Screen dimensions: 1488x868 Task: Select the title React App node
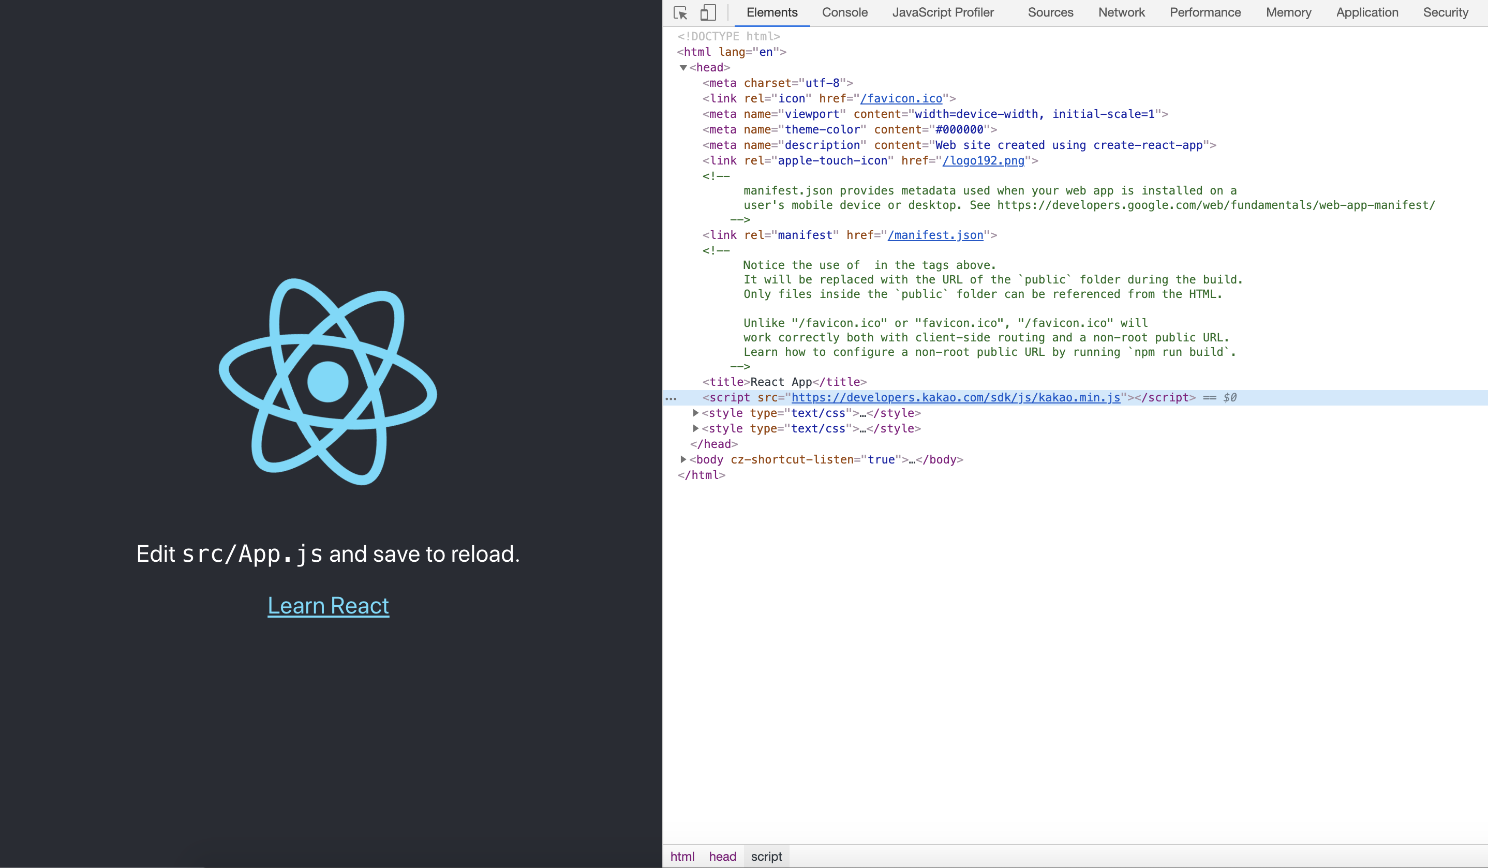click(x=785, y=382)
